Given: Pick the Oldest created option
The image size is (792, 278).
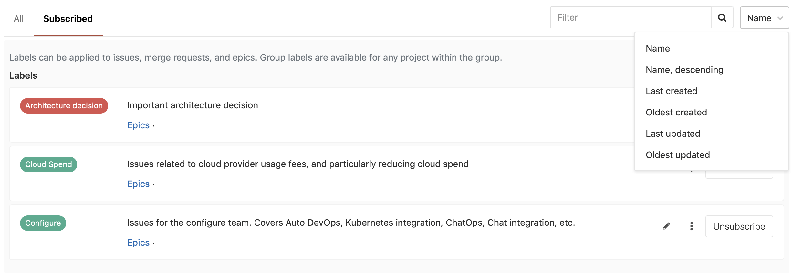Looking at the screenshot, I should (676, 112).
